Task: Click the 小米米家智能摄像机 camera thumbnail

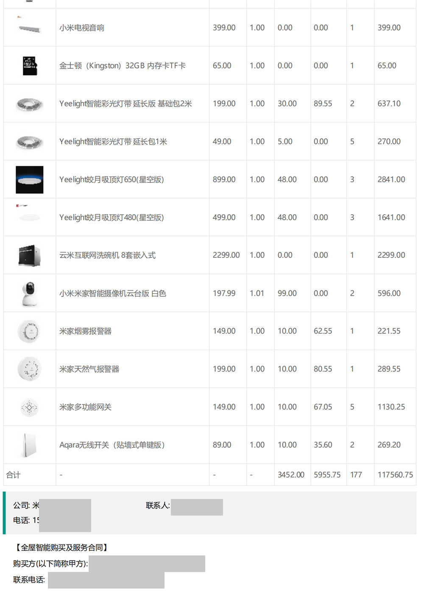Action: tap(30, 294)
